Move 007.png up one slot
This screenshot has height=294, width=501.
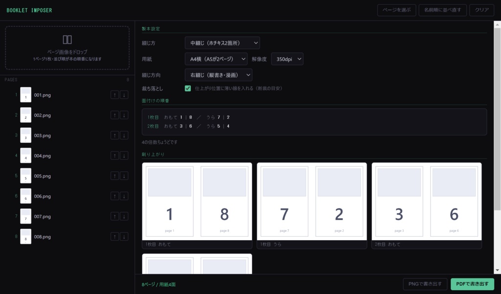114,216
